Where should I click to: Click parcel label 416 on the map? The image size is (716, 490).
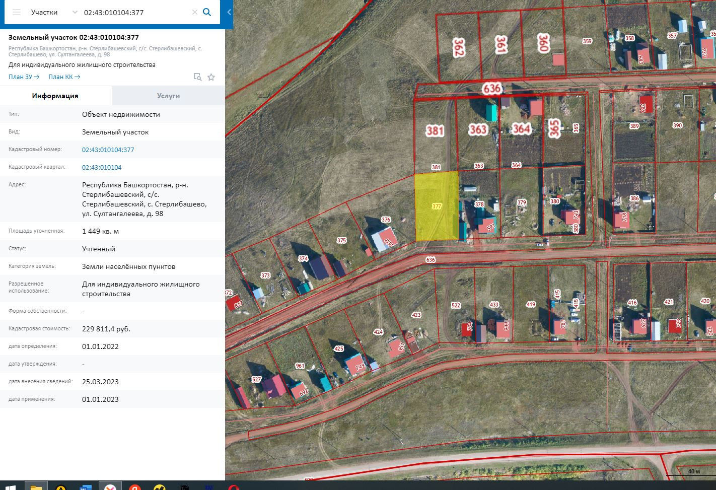(632, 303)
